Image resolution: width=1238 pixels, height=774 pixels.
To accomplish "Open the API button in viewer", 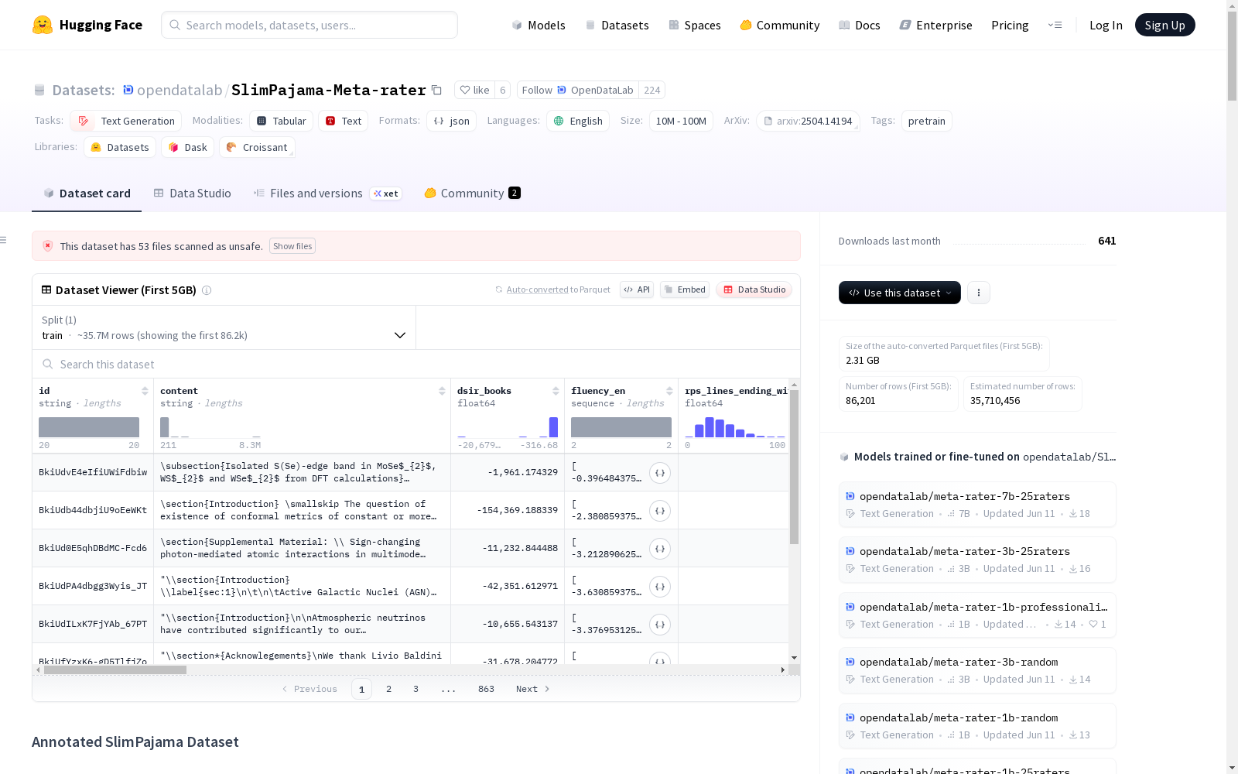I will (637, 289).
